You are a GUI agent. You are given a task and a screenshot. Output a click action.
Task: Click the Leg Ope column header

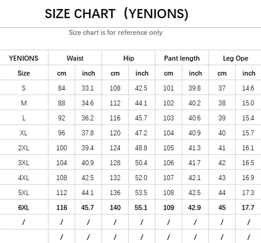pyautogui.click(x=235, y=58)
